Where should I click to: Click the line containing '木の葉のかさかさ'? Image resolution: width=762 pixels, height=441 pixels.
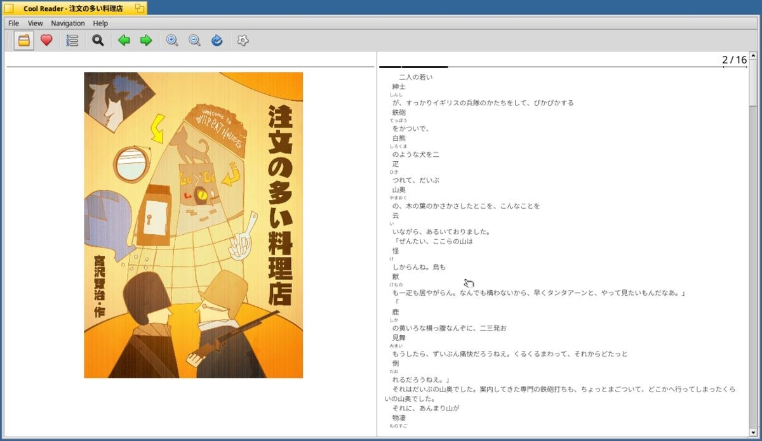(x=466, y=206)
